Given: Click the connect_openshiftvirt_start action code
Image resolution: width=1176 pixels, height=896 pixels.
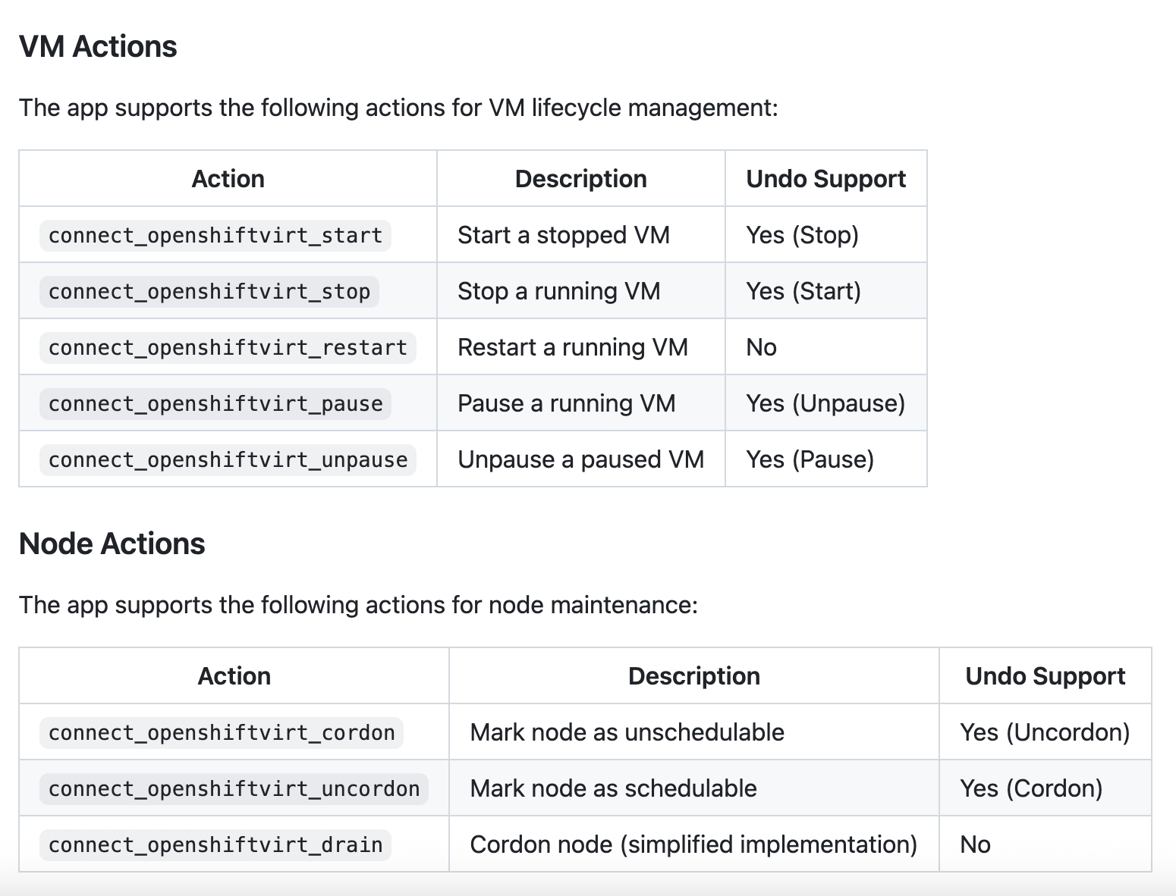Looking at the screenshot, I should 215,235.
